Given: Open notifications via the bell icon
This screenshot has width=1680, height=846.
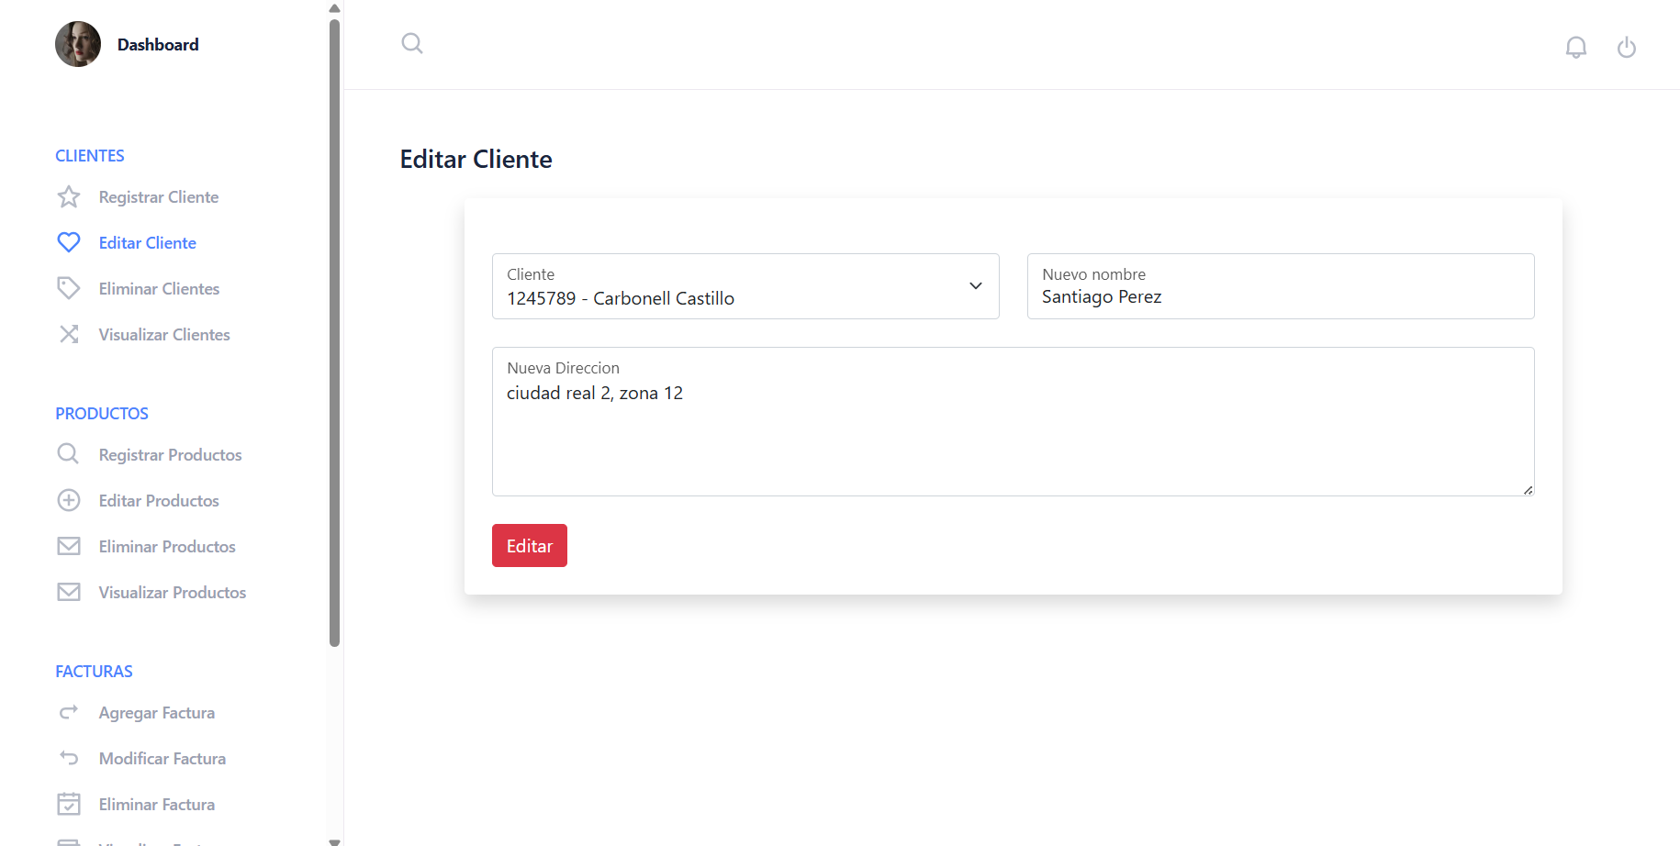Looking at the screenshot, I should click(x=1576, y=47).
